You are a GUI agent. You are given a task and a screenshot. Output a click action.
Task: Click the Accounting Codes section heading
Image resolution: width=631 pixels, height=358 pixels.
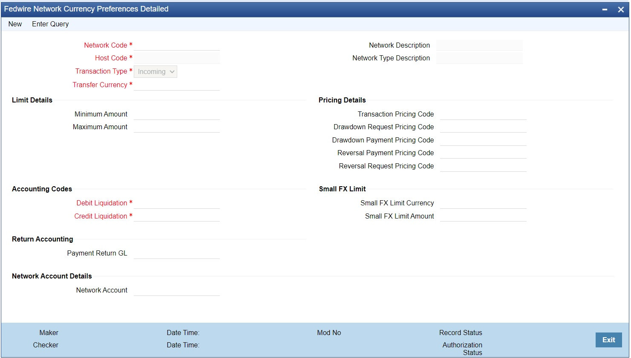[x=42, y=189]
